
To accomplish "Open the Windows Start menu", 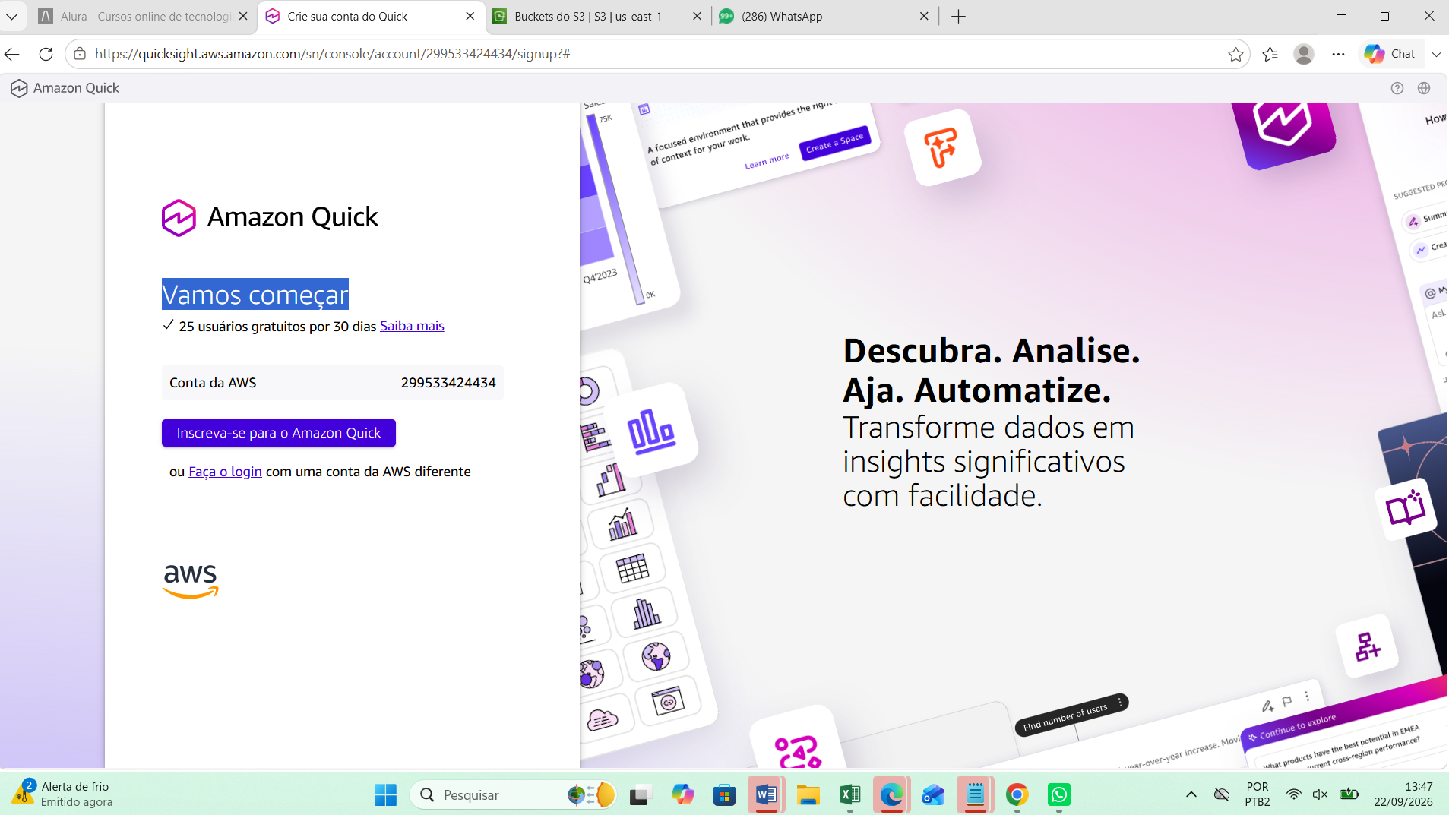I will pyautogui.click(x=385, y=795).
